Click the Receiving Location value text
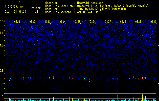Image resolution: width=159 pixels, height=101 pixels. pyautogui.click(x=113, y=6)
